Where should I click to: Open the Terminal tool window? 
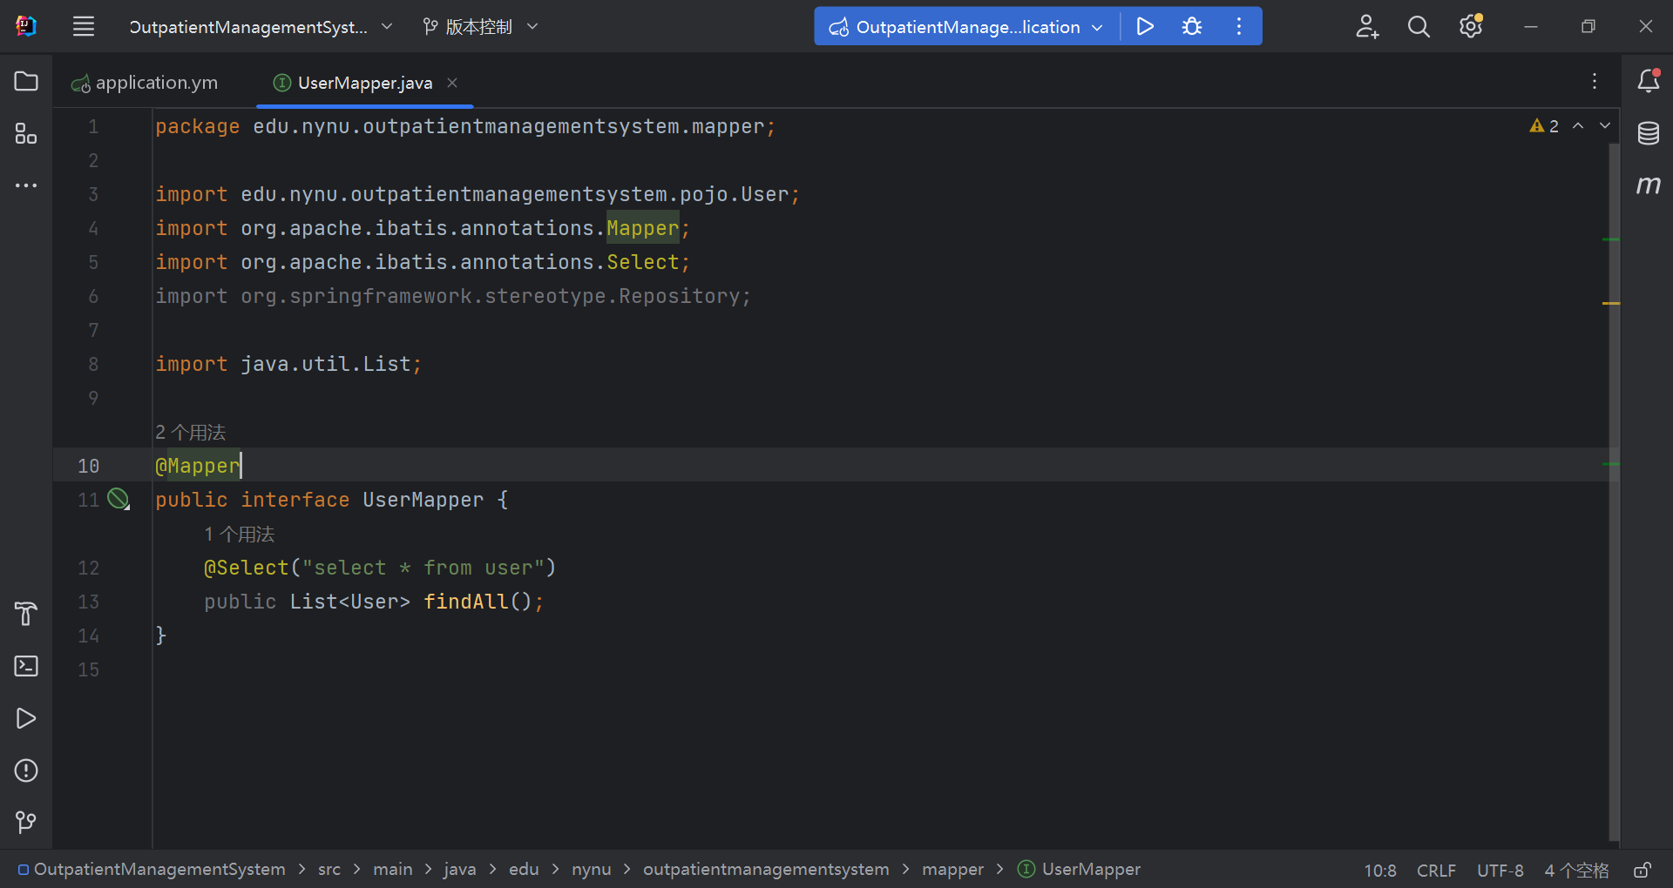(26, 666)
